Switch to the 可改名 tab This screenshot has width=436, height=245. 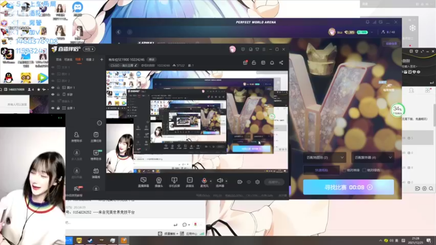68,59
